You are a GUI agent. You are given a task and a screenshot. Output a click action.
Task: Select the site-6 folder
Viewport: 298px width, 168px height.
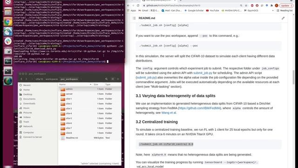coord(89,123)
